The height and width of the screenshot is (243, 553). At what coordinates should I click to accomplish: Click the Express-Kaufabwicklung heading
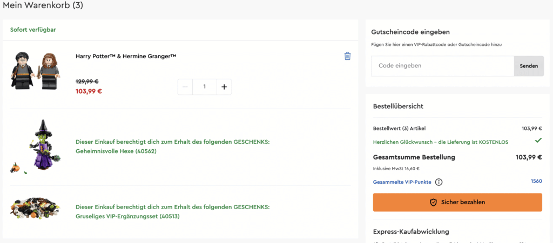411,232
